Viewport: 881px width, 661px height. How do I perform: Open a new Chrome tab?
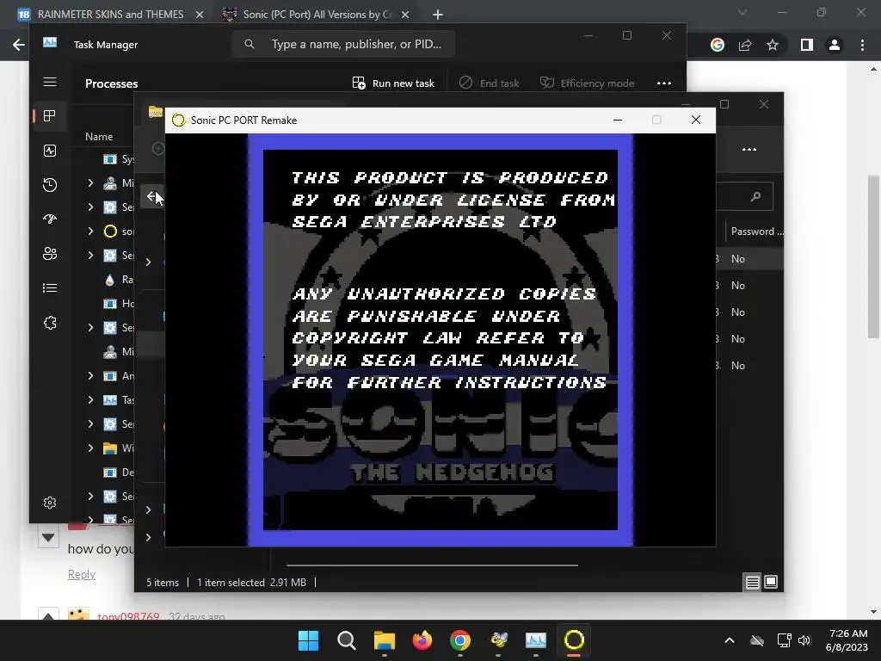(x=438, y=15)
